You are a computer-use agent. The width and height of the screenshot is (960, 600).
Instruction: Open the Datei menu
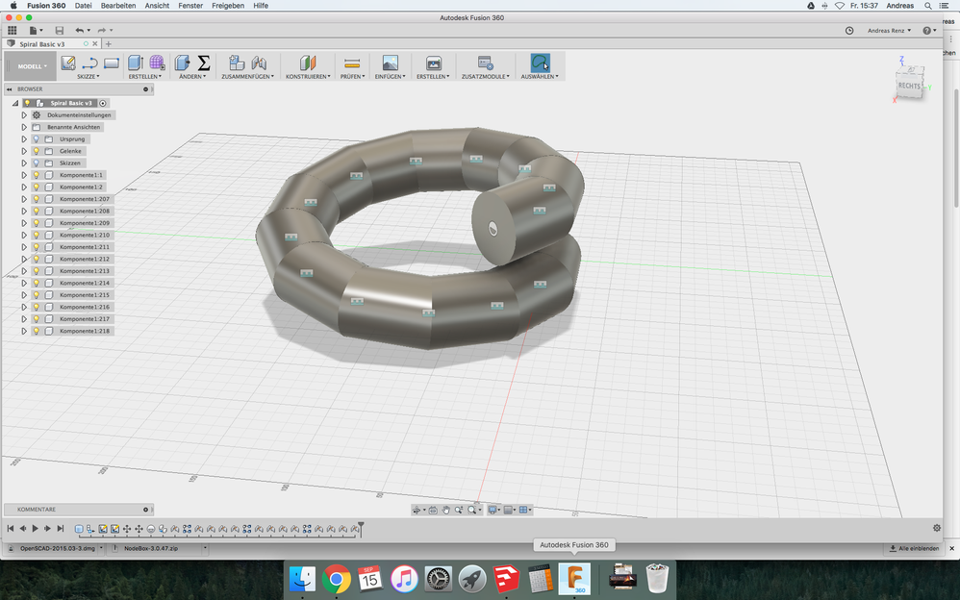pyautogui.click(x=84, y=6)
